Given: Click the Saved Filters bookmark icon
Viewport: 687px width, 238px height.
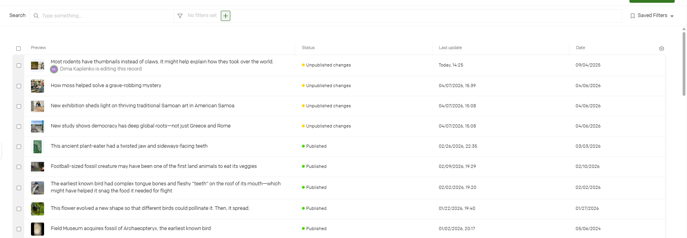Looking at the screenshot, I should (x=633, y=16).
